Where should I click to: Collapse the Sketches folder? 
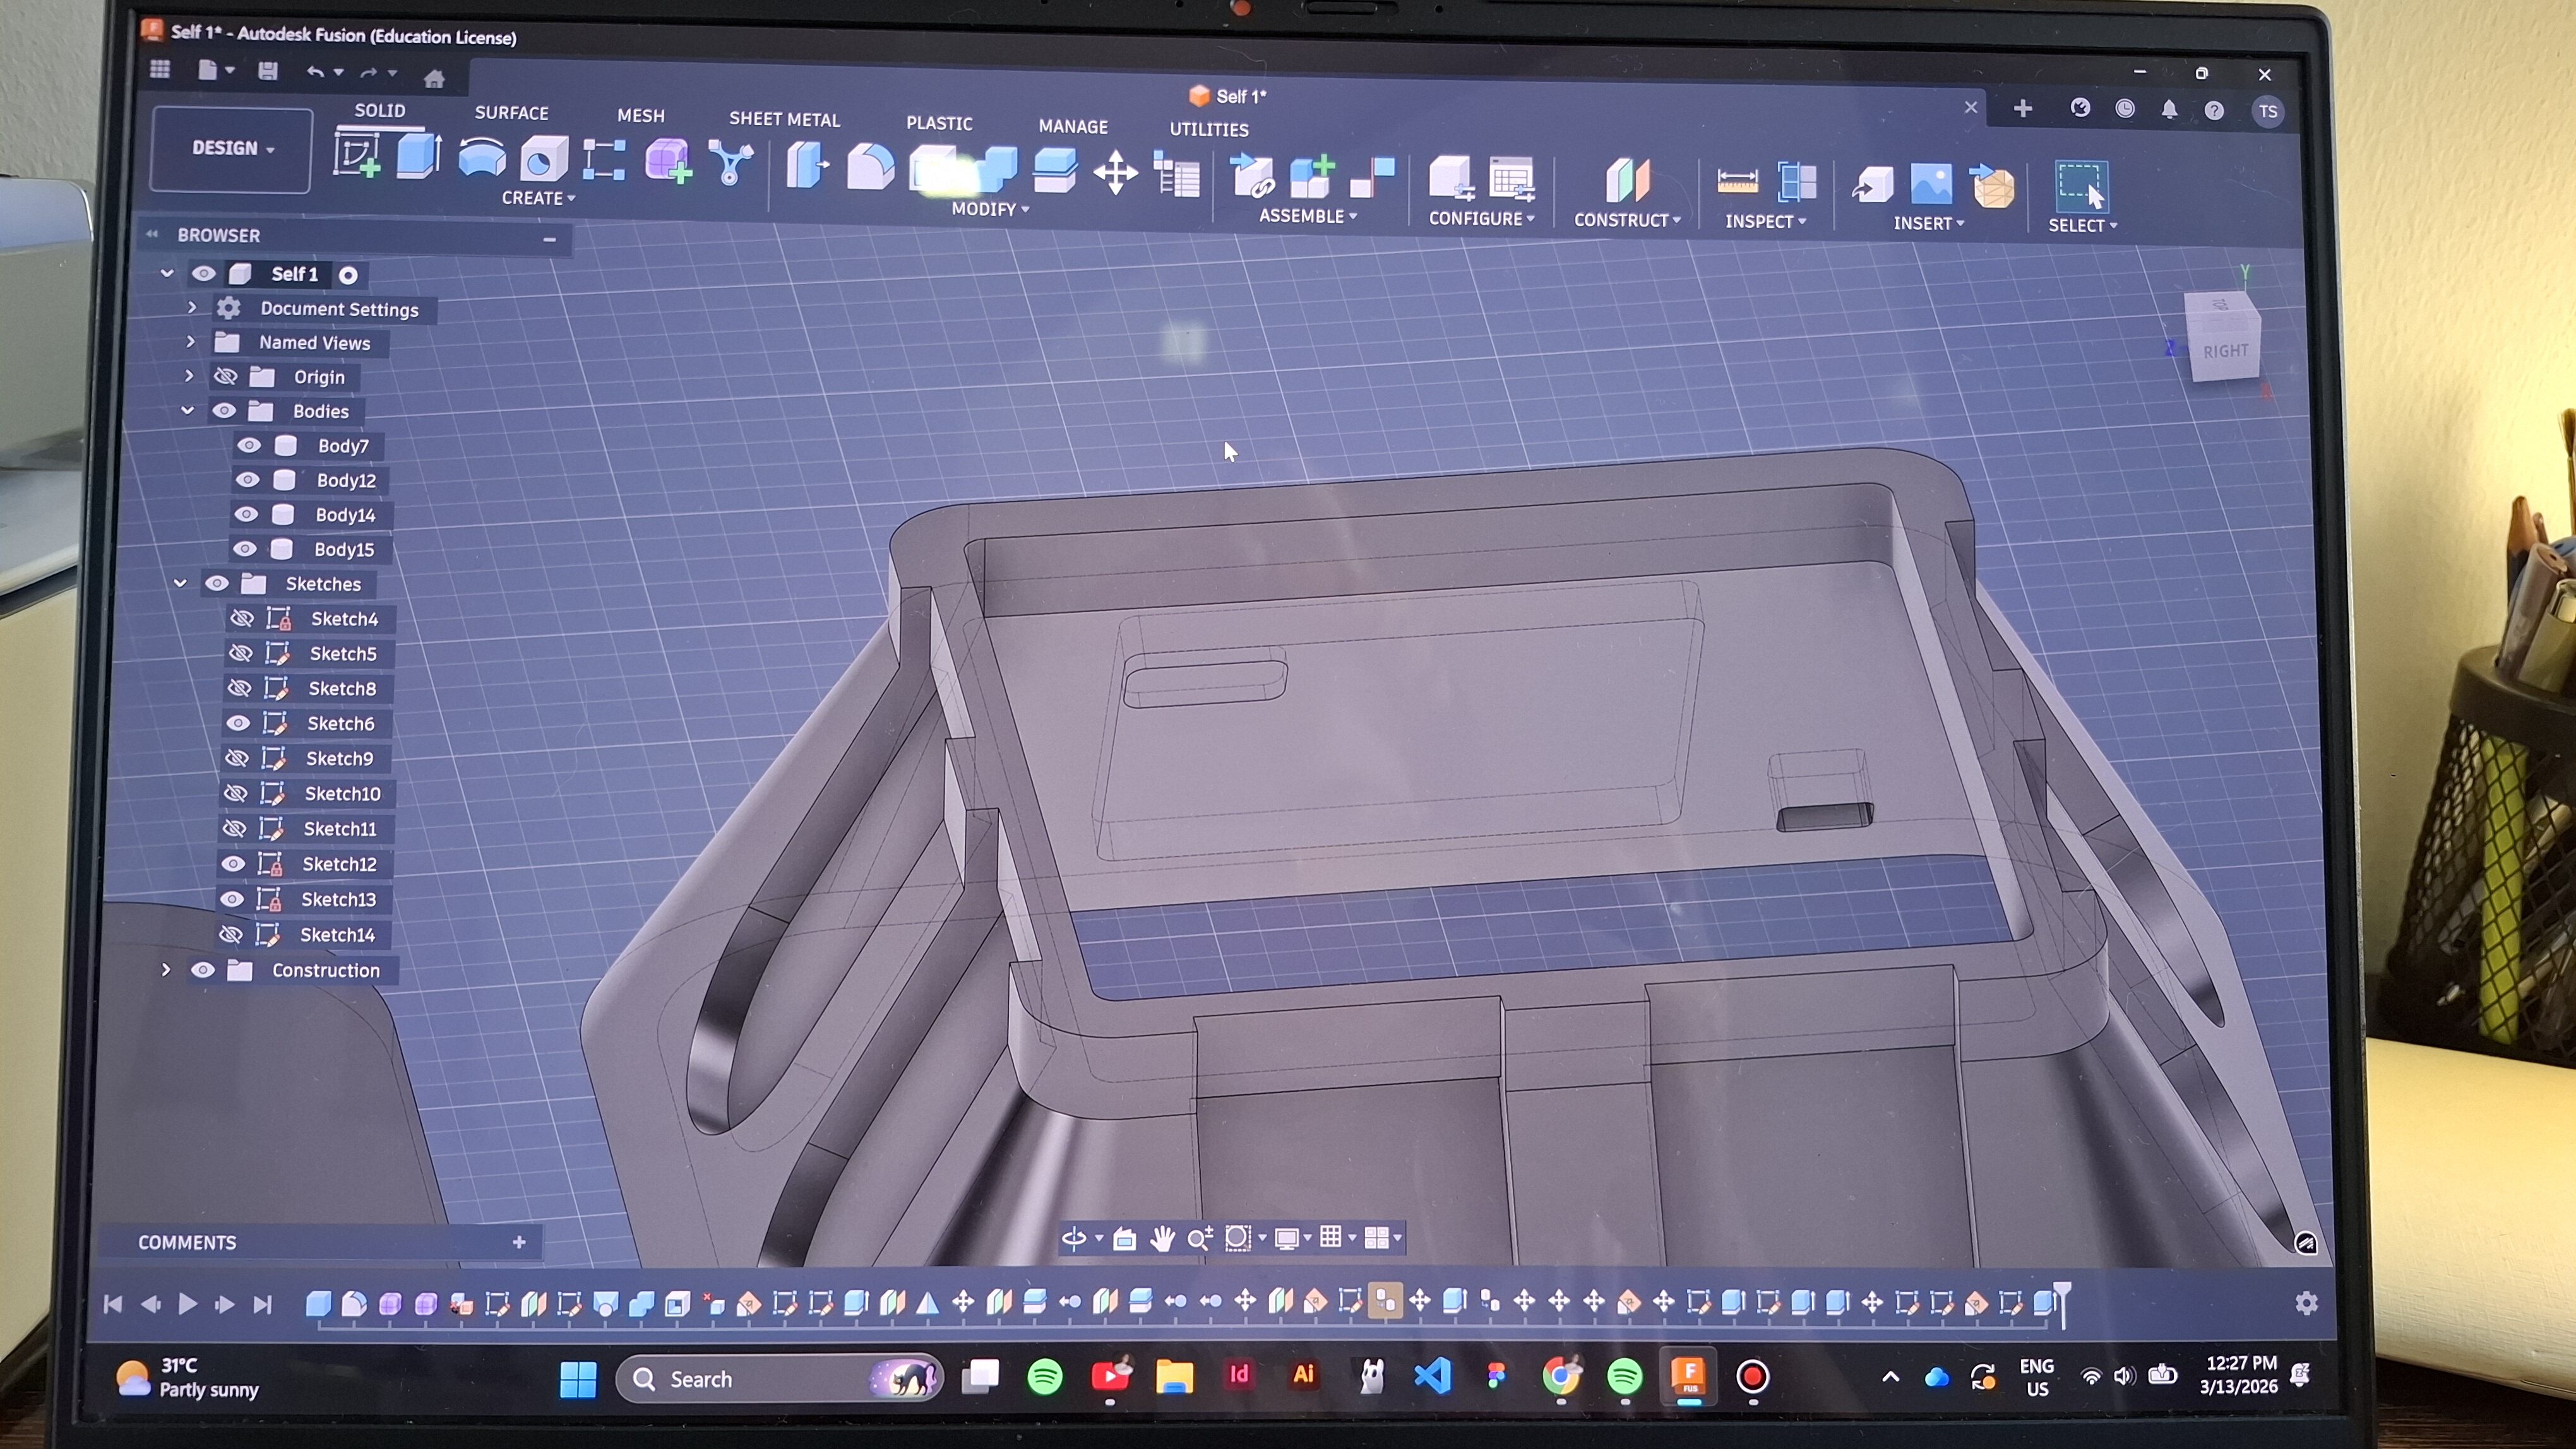click(x=180, y=583)
